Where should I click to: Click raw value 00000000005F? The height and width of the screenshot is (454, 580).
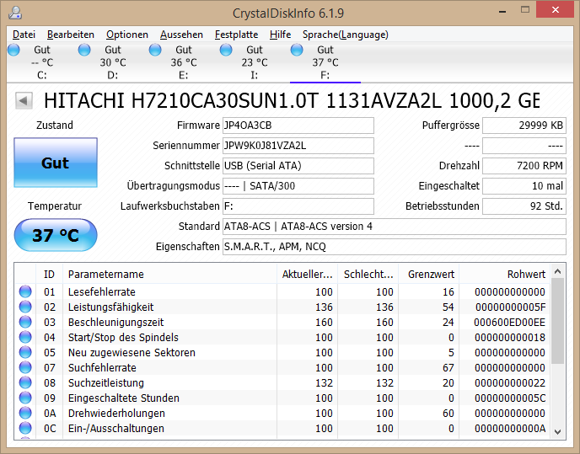click(510, 307)
